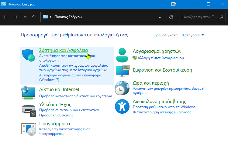Screen dimensions: 228x144
Task: Open Εμφάνιση και Εξατομίκευση category
Action: [x=162, y=70]
